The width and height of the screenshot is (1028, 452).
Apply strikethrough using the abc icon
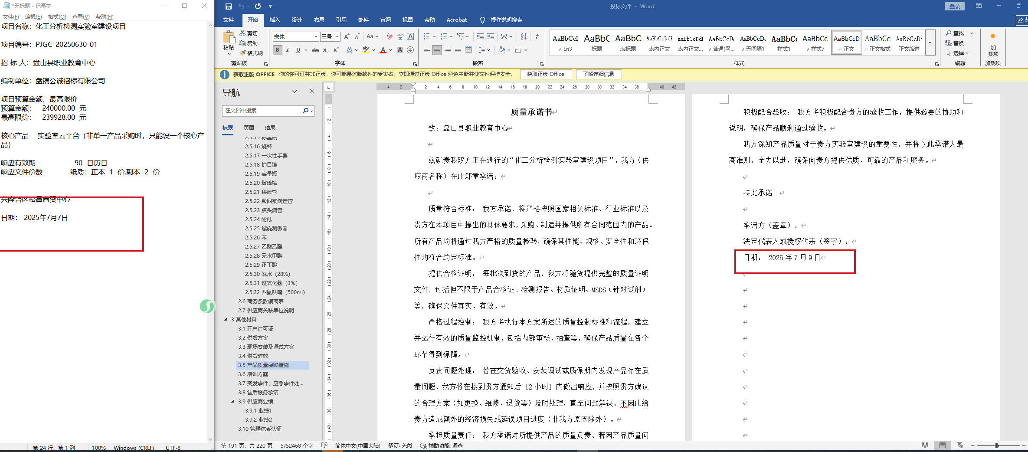(315, 50)
